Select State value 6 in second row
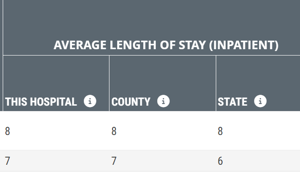The height and width of the screenshot is (172, 300). [220, 161]
